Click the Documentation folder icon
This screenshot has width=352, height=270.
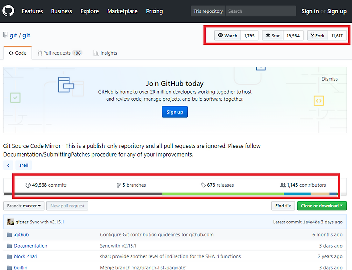coord(9,246)
